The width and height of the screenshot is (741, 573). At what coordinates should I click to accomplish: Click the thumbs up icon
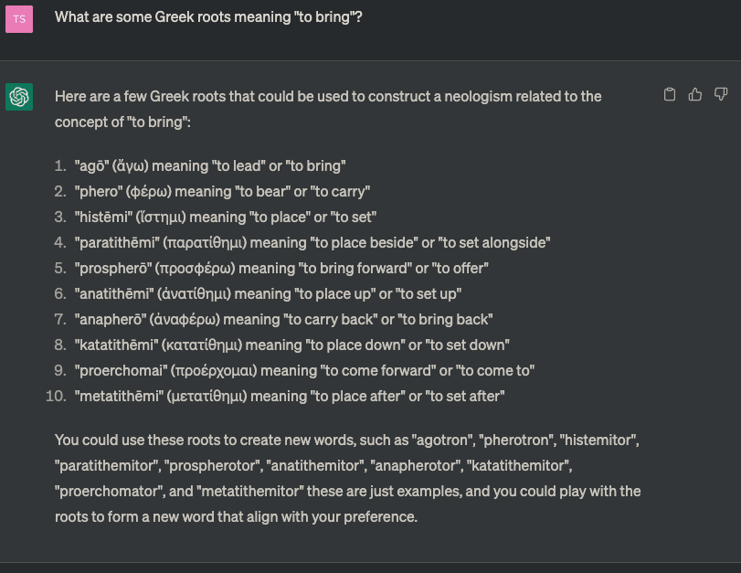pos(695,94)
